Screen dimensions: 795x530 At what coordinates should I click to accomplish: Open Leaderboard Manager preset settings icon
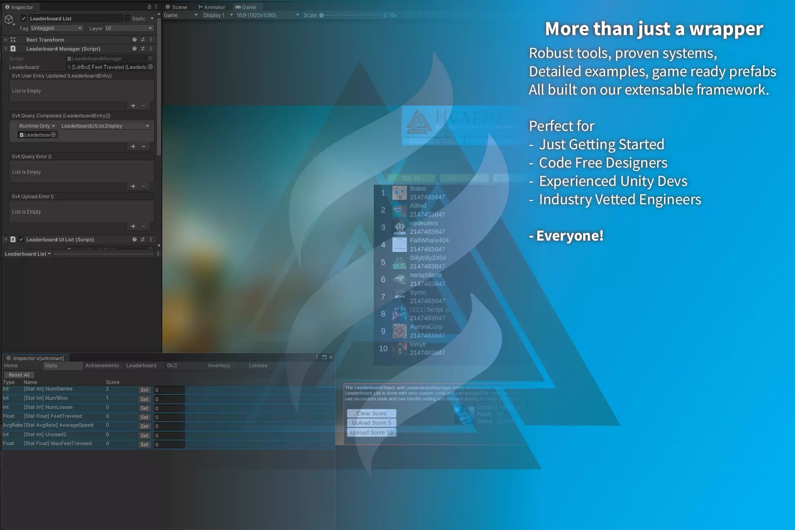click(143, 49)
